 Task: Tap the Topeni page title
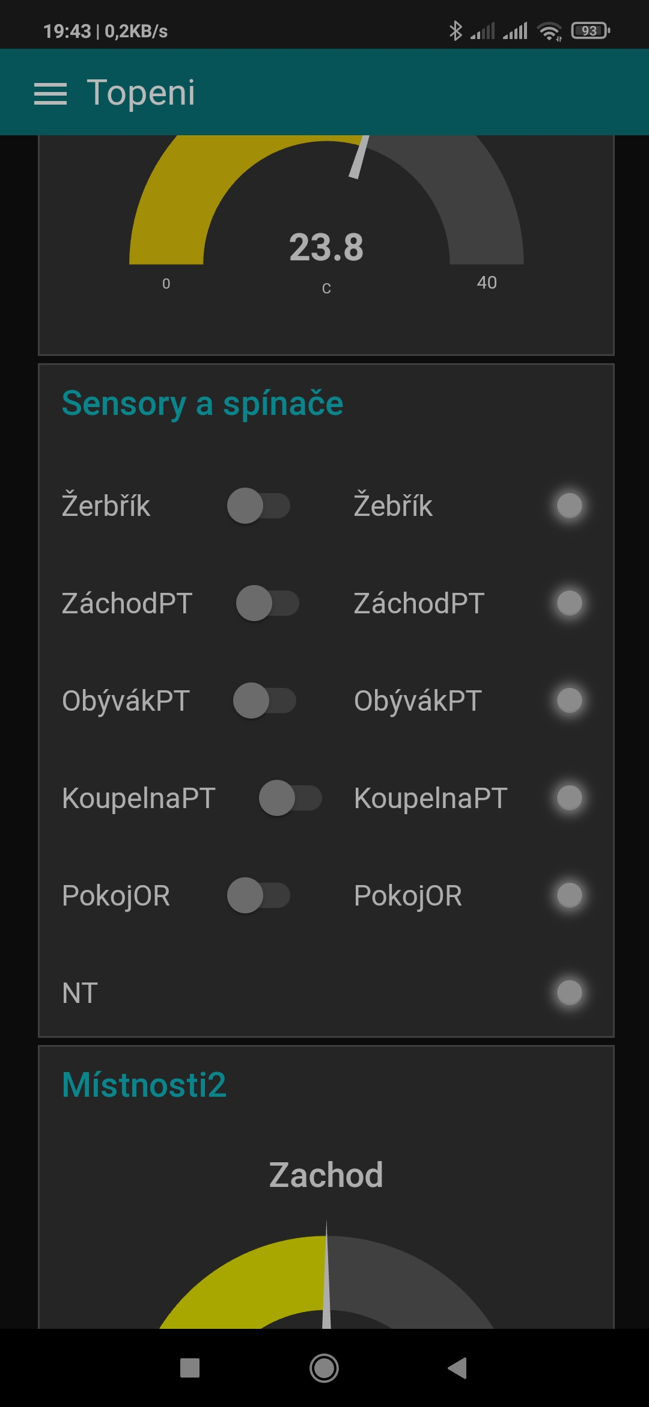[141, 93]
